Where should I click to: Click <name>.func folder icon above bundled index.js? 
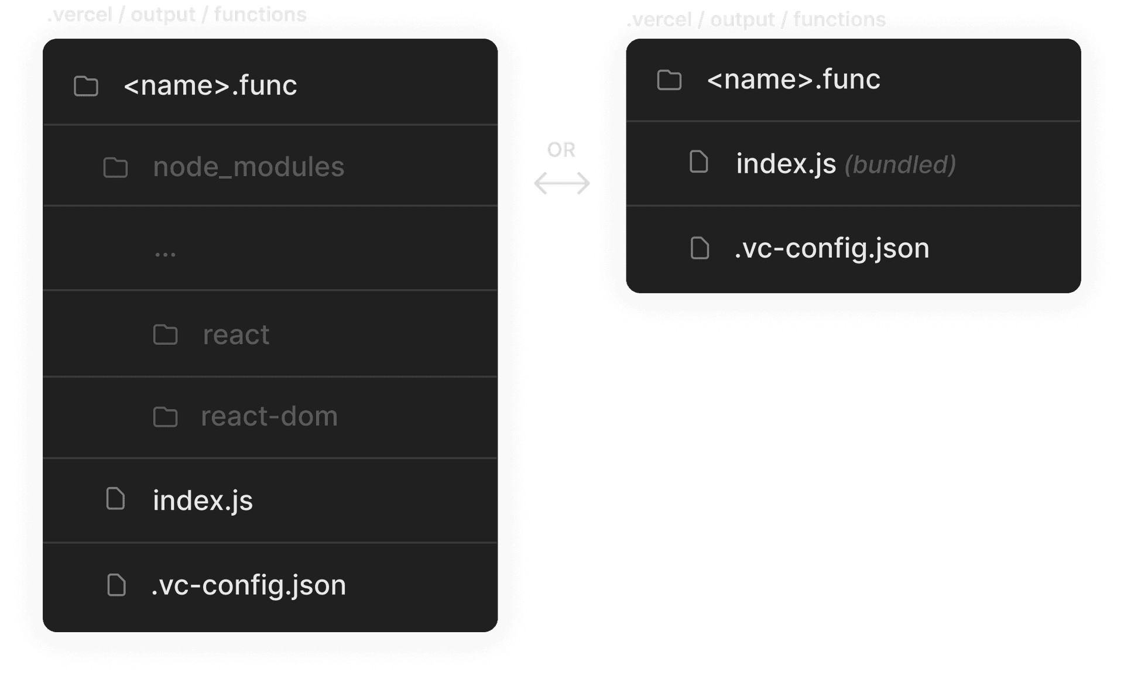pos(669,80)
